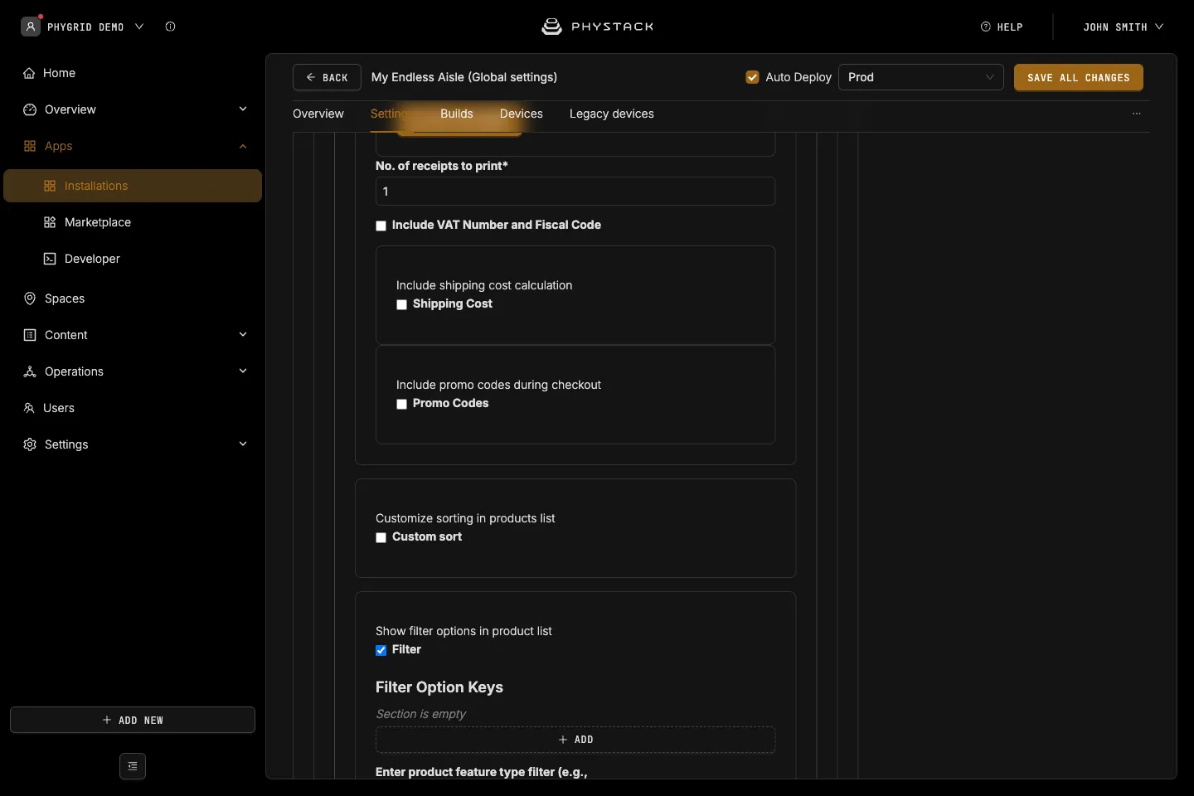Expand the Settings sidebar section chevron

243,444
